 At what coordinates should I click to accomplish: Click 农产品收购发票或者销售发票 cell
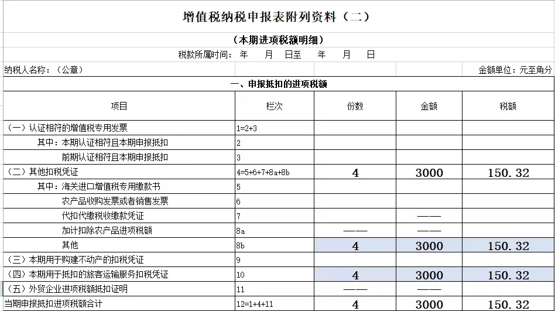(x=119, y=201)
